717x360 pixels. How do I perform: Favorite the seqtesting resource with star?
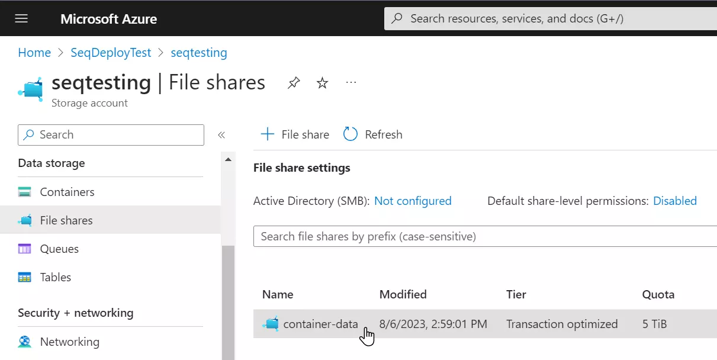322,83
